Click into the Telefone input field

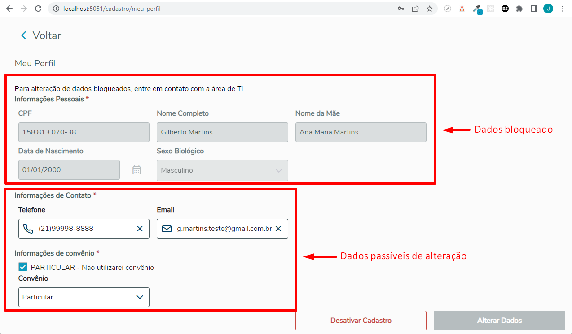click(x=85, y=229)
